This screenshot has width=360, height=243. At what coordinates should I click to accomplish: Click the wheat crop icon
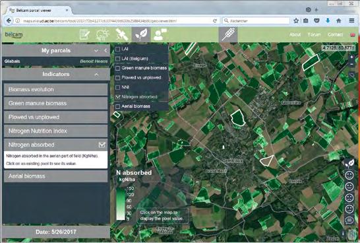[x=228, y=35]
